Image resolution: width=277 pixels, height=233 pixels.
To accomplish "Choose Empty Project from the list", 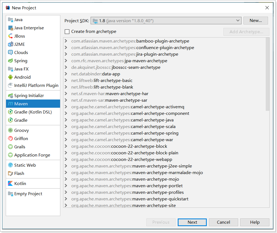I will (x=33, y=194).
